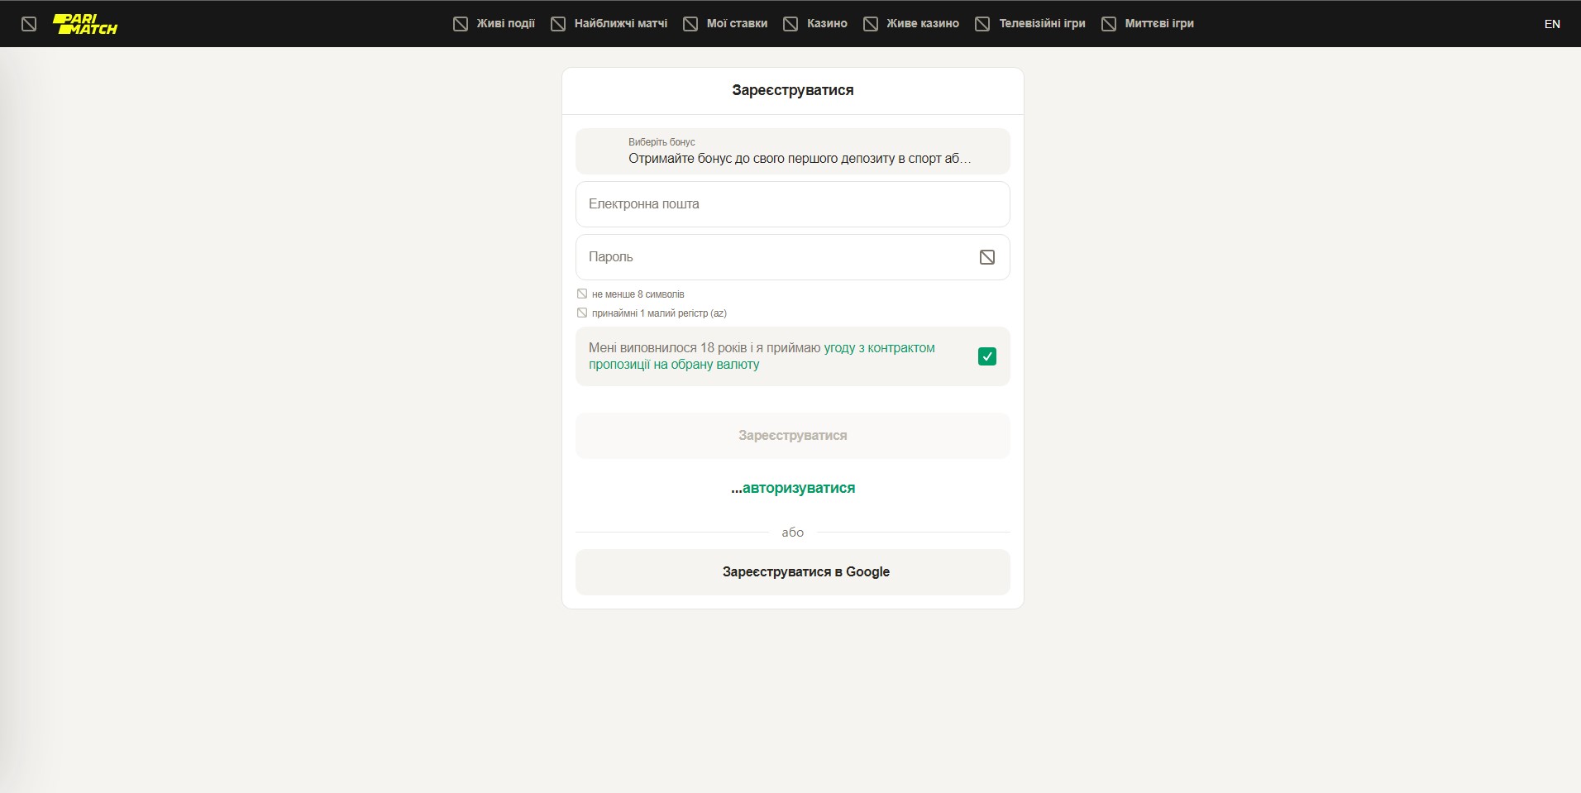Image resolution: width=1581 pixels, height=793 pixels.
Task: Click the icon beside Живі події
Action: pyautogui.click(x=461, y=24)
